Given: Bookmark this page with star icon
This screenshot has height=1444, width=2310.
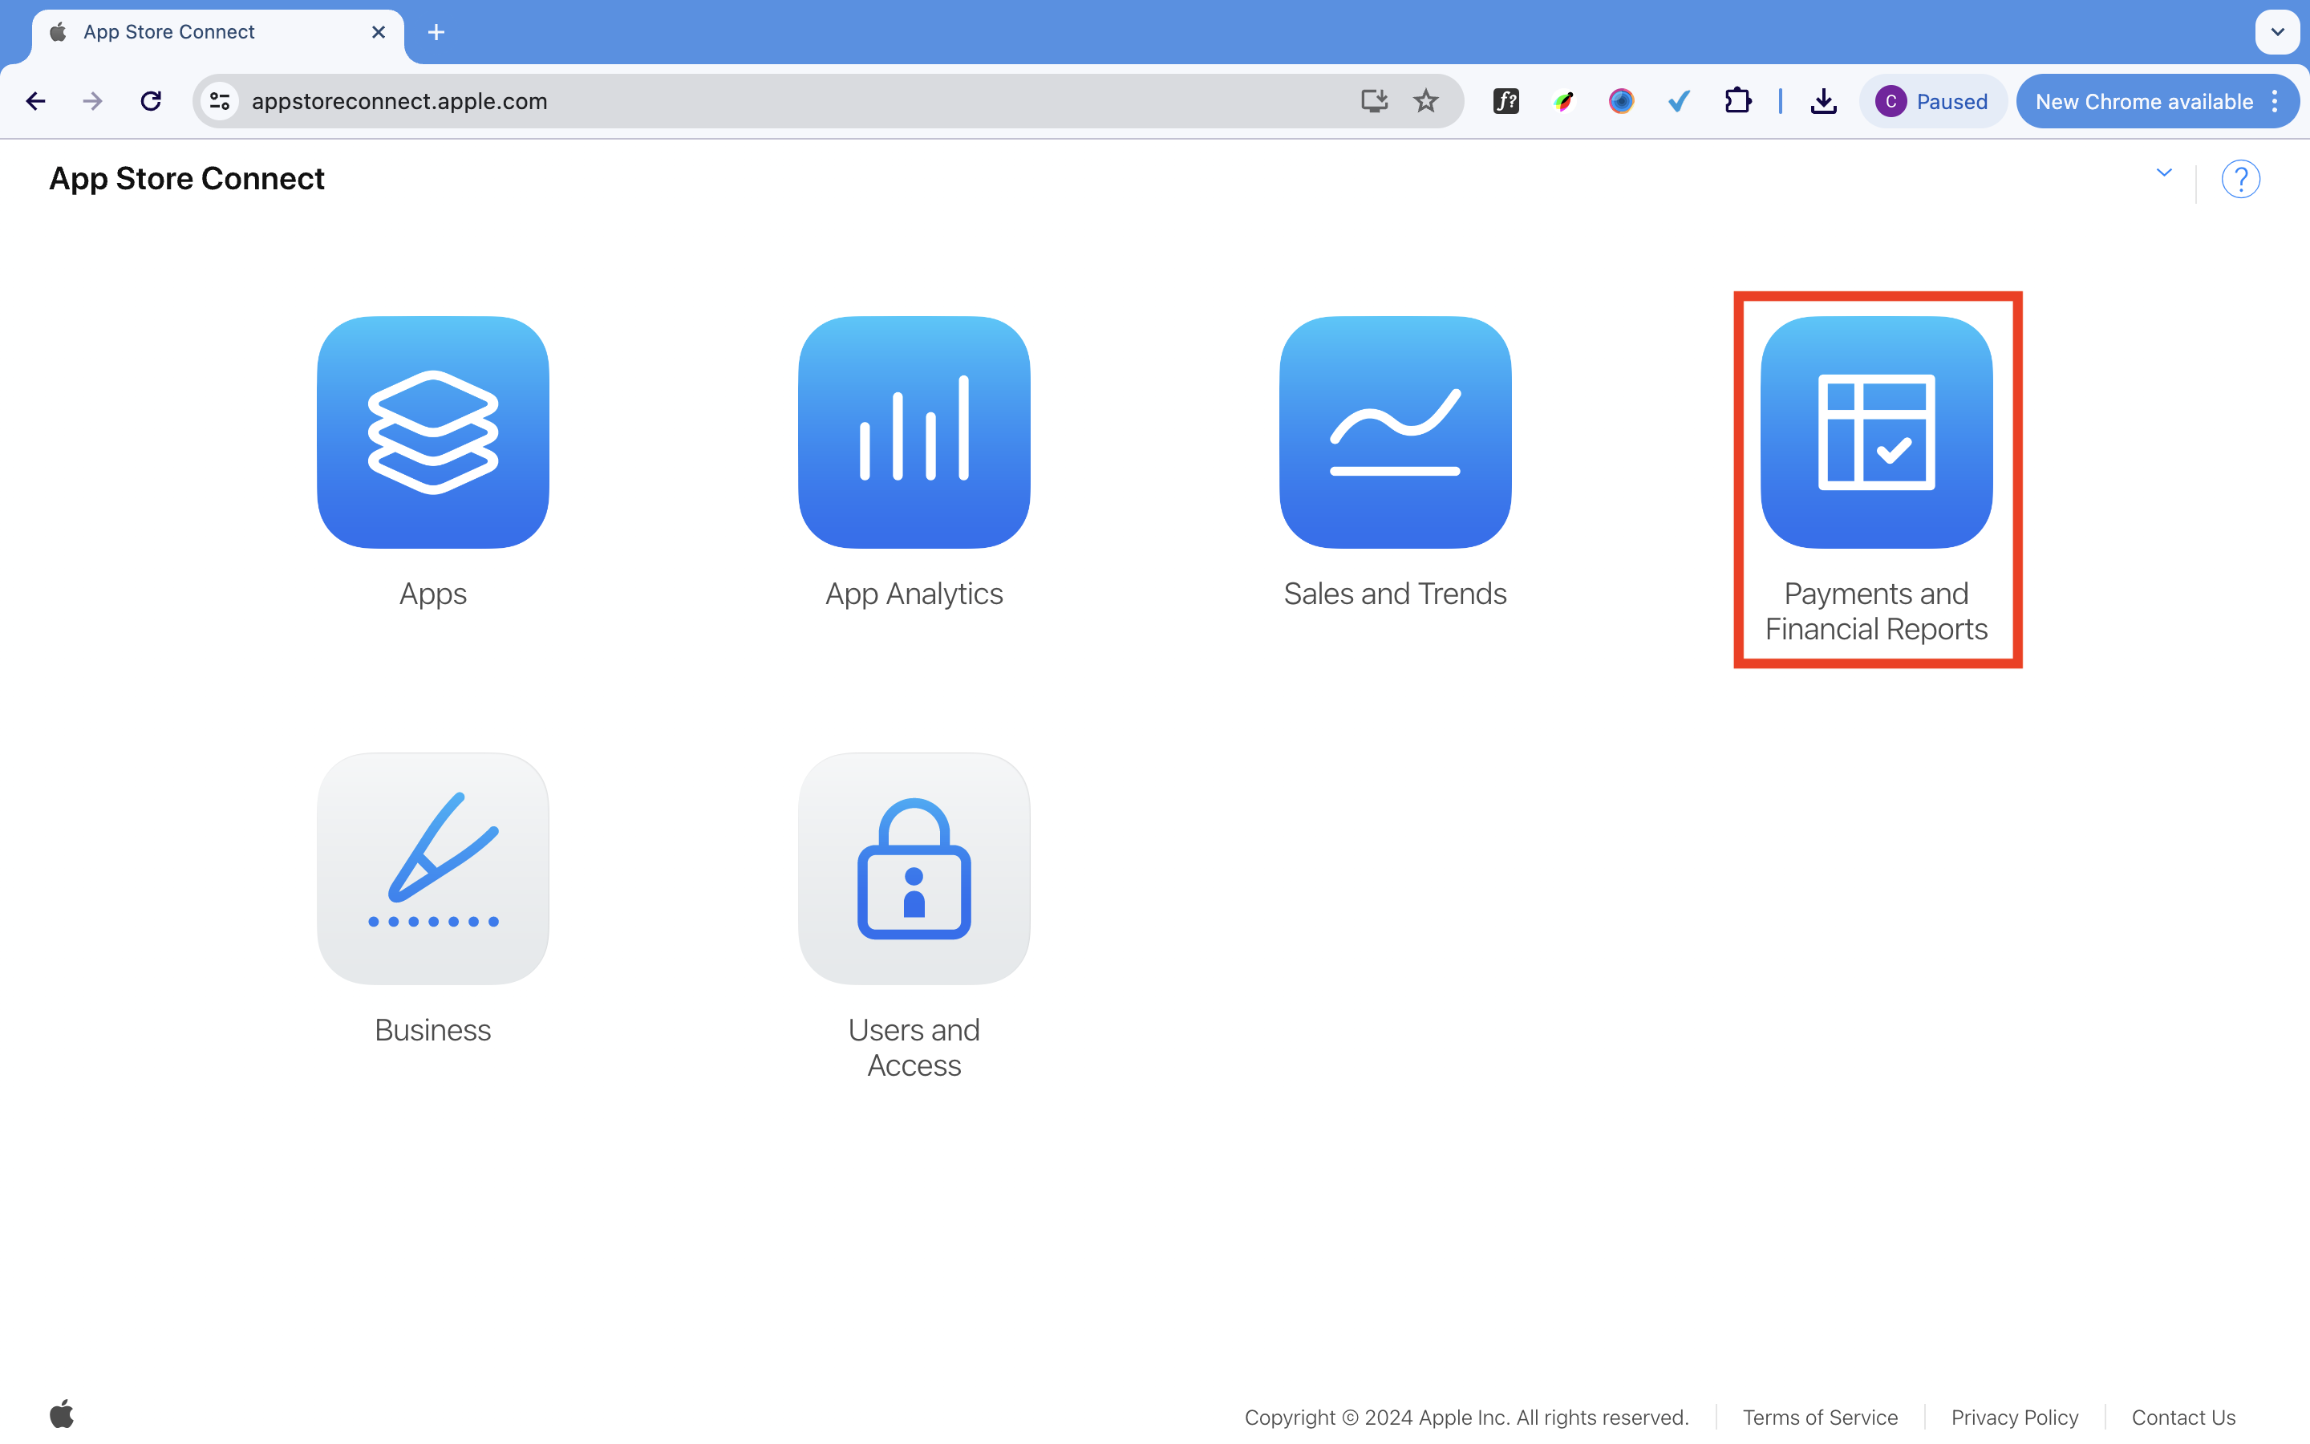Looking at the screenshot, I should coord(1425,101).
